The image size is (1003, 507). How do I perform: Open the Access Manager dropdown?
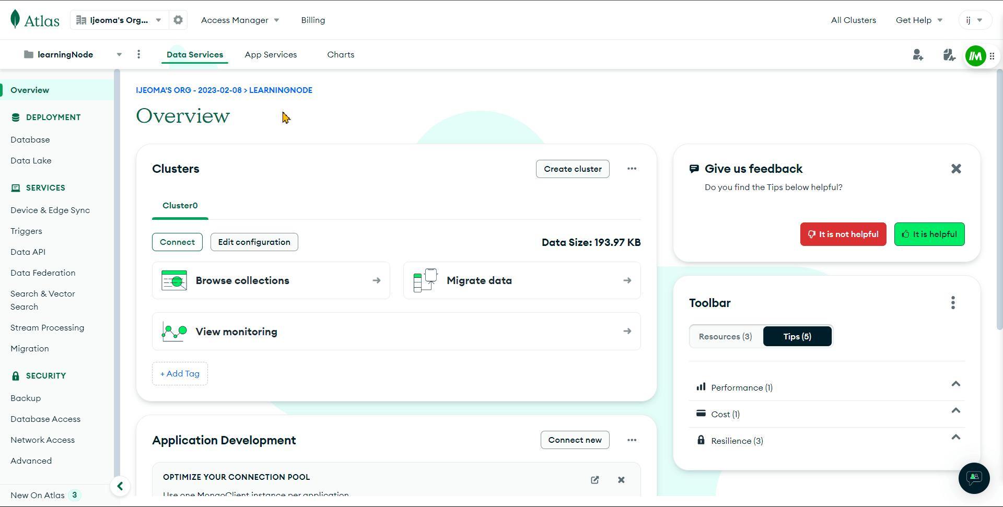[240, 20]
